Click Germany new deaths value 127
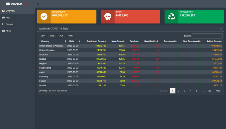This screenshot has width=226, height=129. [x=157, y=77]
